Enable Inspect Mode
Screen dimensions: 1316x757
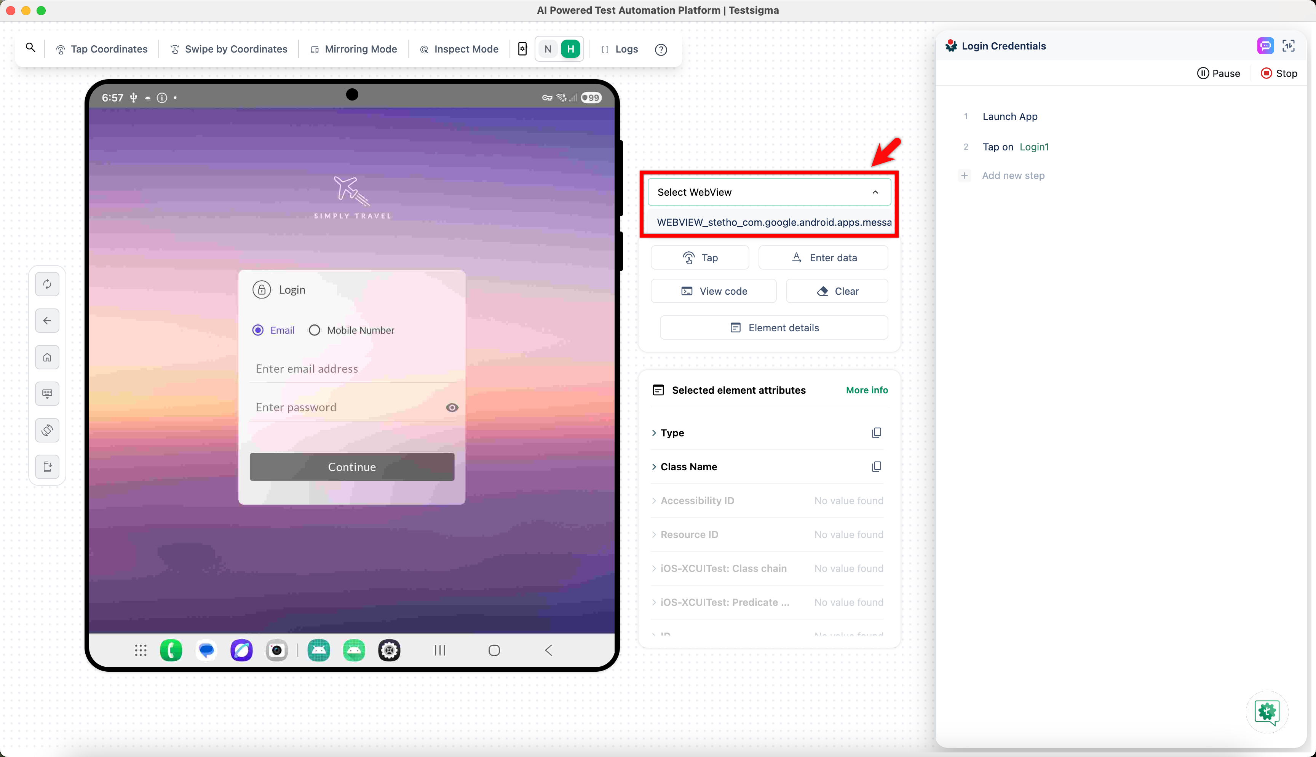(459, 48)
